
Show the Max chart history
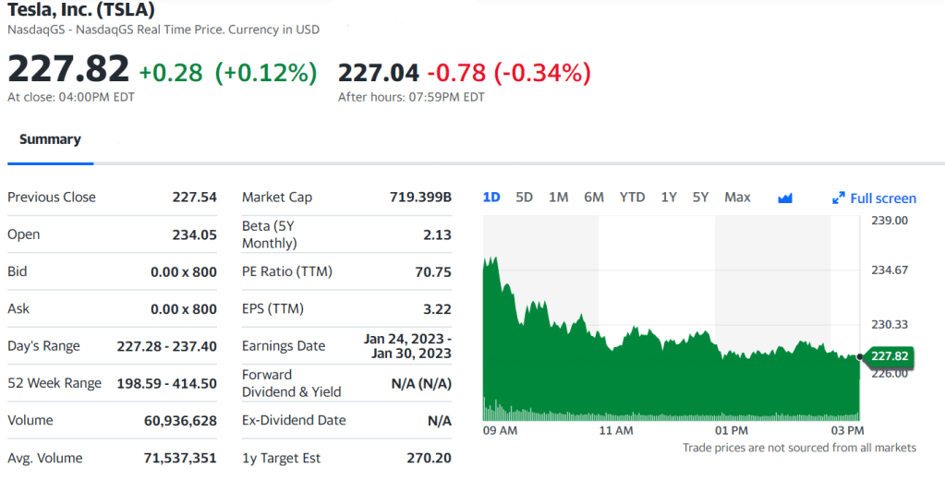(737, 198)
